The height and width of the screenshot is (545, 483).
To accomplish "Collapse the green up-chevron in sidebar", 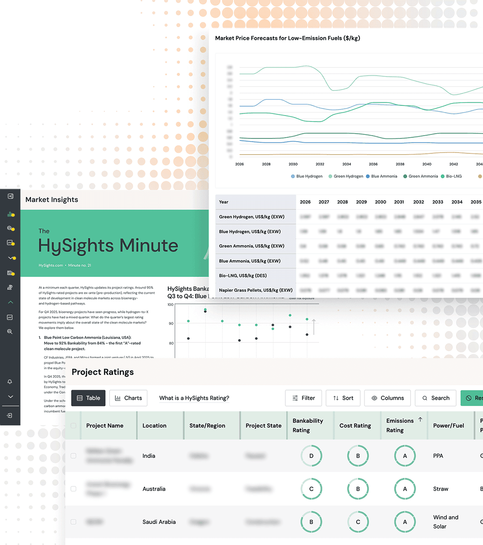I will pos(10,302).
